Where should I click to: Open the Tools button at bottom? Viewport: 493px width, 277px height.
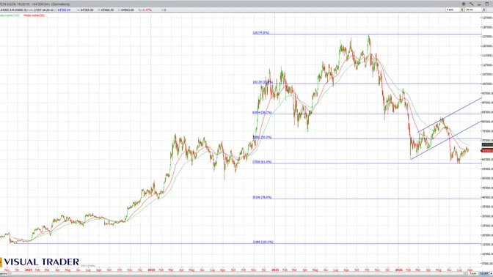[x=472, y=273]
